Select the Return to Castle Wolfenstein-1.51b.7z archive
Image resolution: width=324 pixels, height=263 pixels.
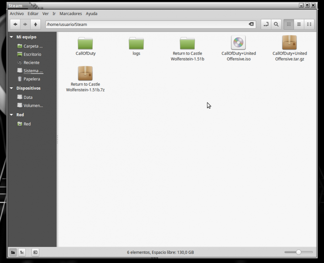(x=85, y=79)
